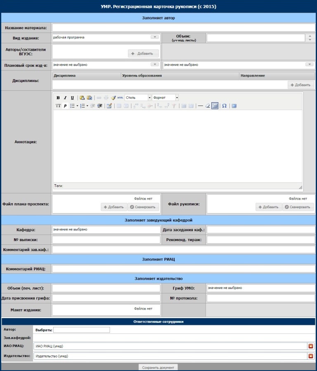The image size is (317, 371).
Task: Open the Стиль dropdown in editor
Action: pos(149,98)
